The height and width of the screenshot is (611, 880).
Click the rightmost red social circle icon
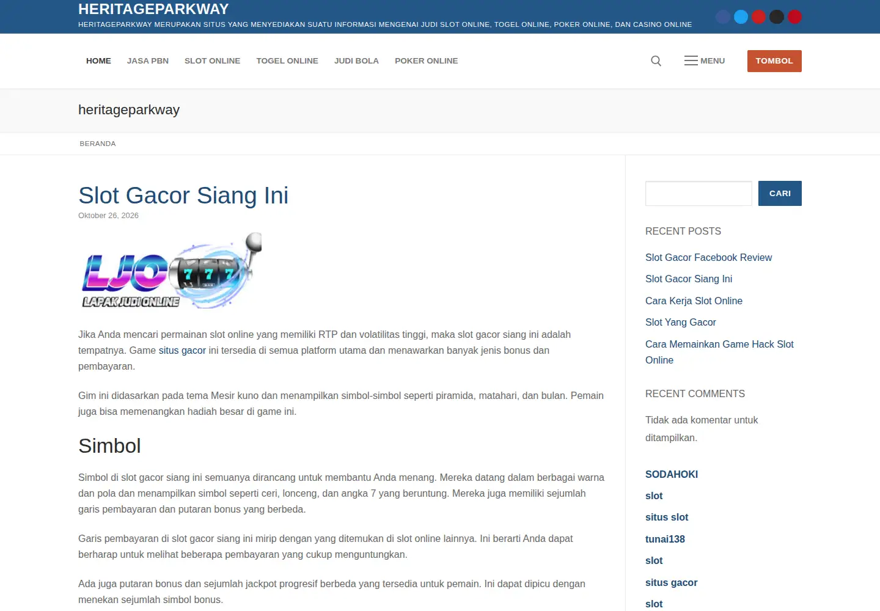pyautogui.click(x=794, y=17)
